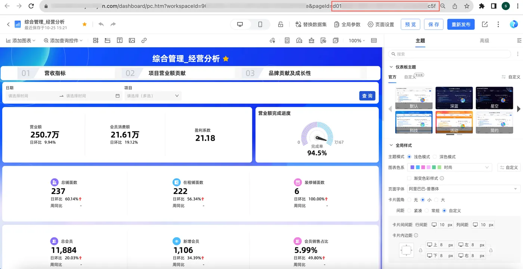Open the more options menu beside share icon
Screen dimensions: 523x269
pos(498,24)
